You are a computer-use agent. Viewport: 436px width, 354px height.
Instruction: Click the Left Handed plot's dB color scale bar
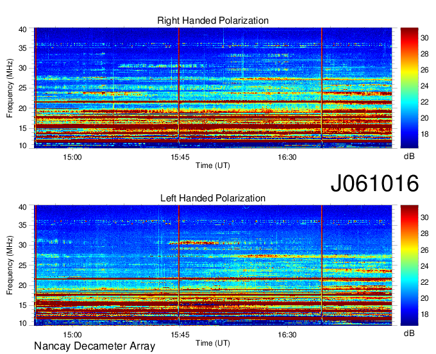(x=409, y=265)
